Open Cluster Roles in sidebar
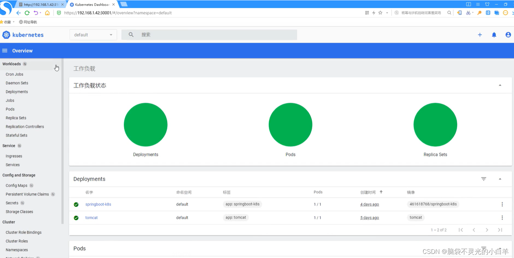 click(x=17, y=241)
